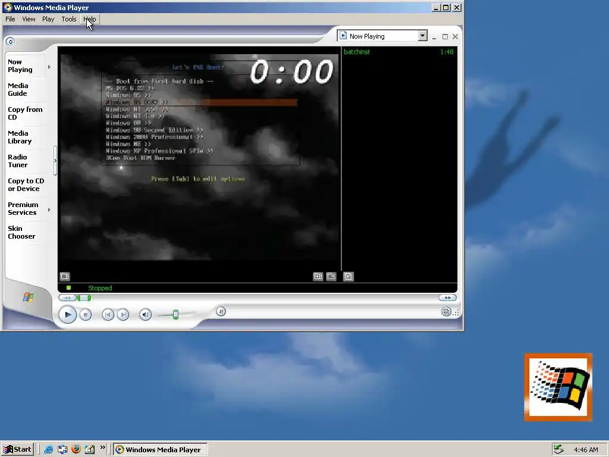This screenshot has height=457, width=609.
Task: Show equalizer and settings pane
Action: pos(65,276)
